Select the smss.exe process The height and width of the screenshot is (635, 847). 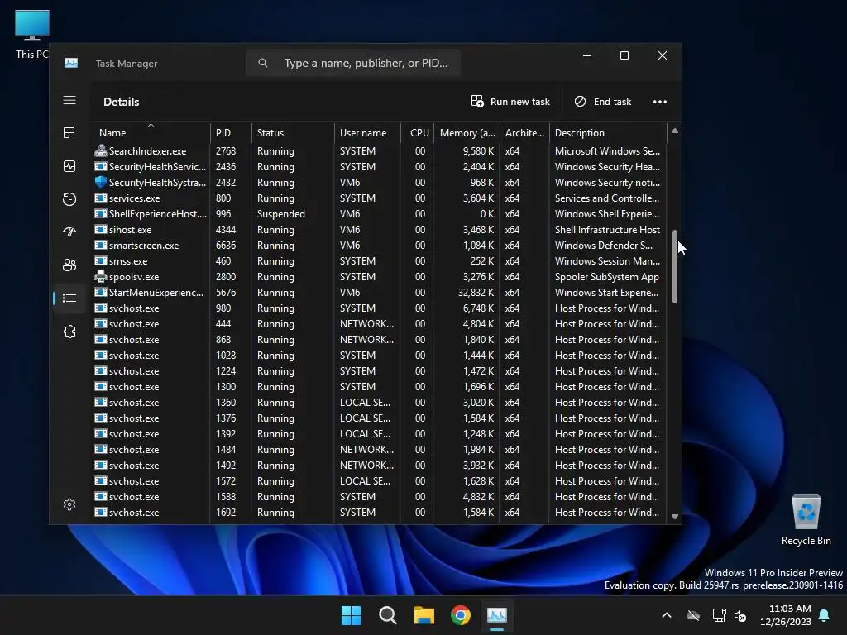coord(380,260)
